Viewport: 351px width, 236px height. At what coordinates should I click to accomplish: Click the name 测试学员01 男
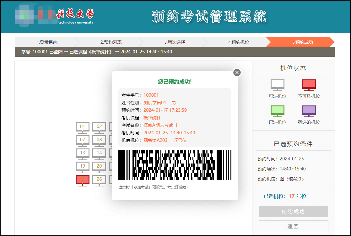pos(159,103)
